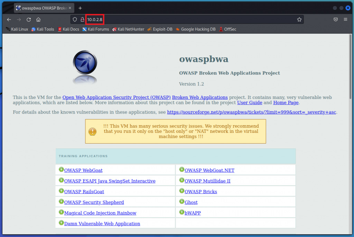Open the bWAPP link
354x237 pixels.
pyautogui.click(x=193, y=213)
